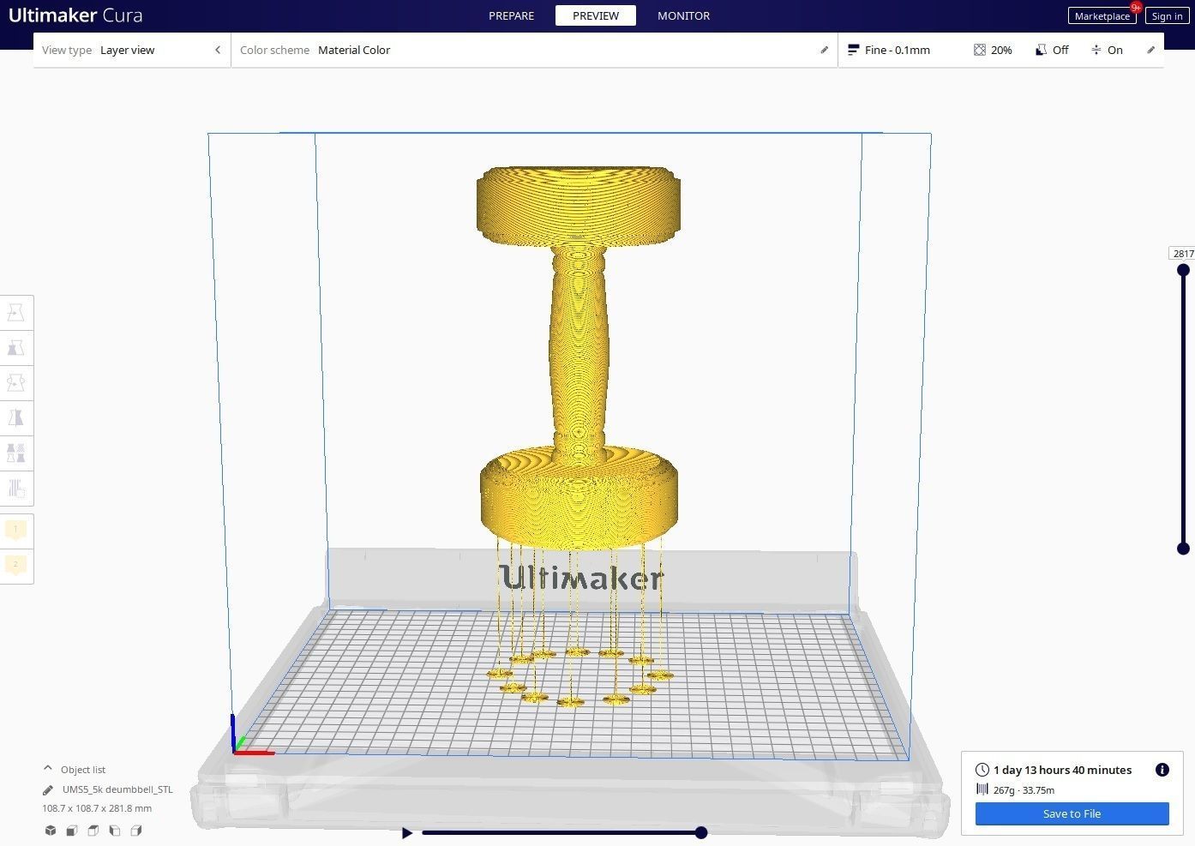Click the adhesion icon showing On
The image size is (1195, 846).
click(1096, 50)
